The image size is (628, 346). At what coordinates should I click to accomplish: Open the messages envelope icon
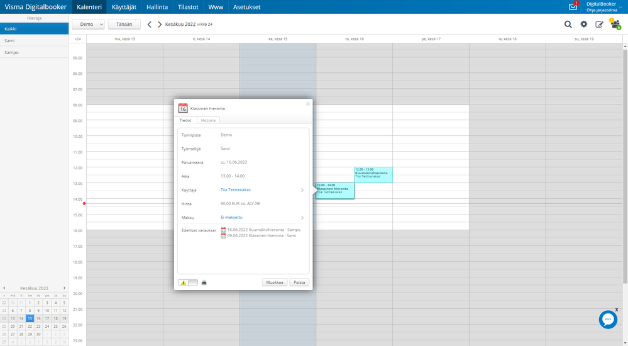tap(573, 7)
